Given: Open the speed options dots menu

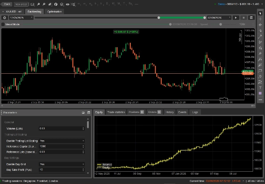Looking at the screenshot, I should [253, 24].
